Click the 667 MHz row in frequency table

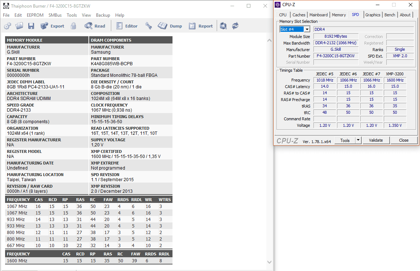point(89,246)
